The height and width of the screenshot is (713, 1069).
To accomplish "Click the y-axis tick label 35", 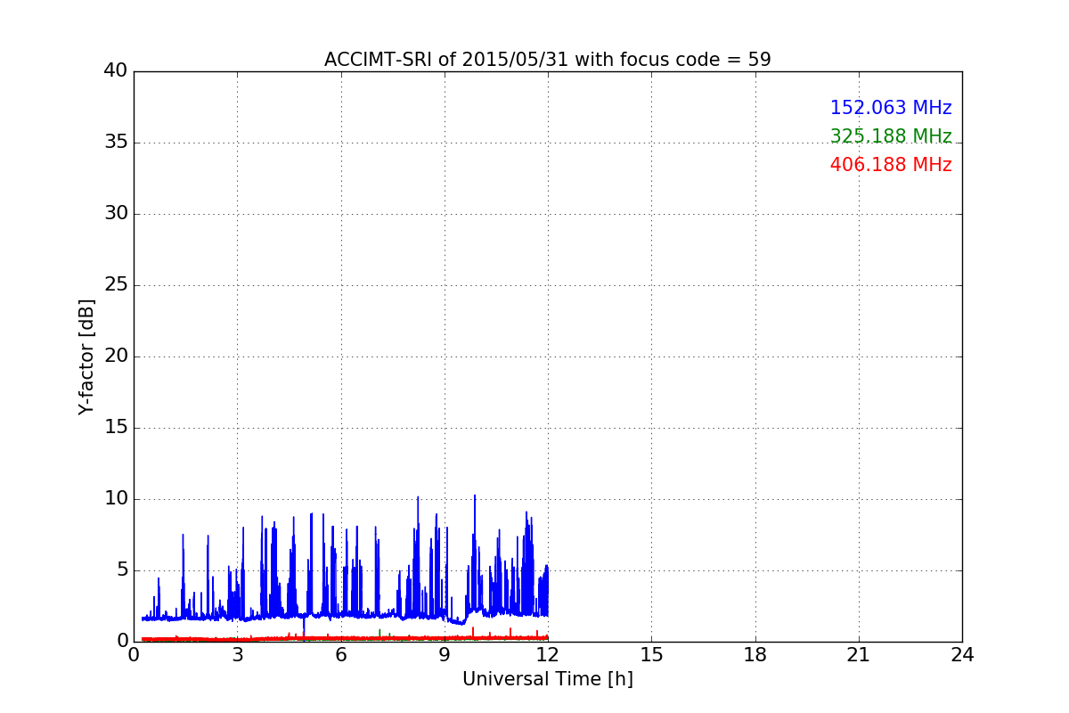I will (116, 143).
